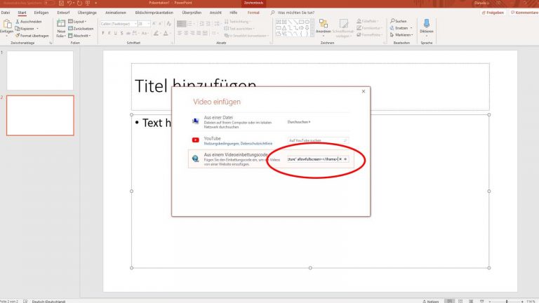Open the Layout dropdown
The image size is (539, 303).
80,22
